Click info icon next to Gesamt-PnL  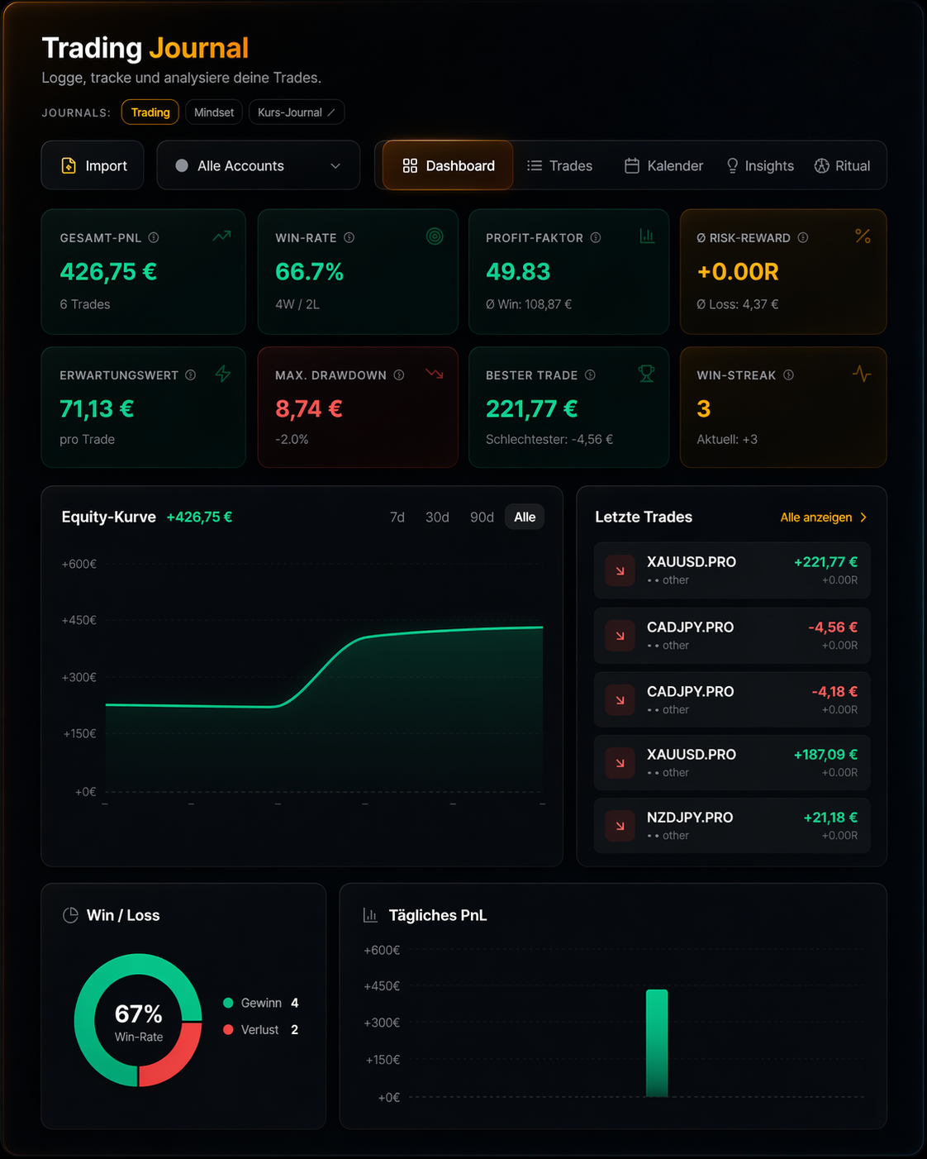point(154,237)
